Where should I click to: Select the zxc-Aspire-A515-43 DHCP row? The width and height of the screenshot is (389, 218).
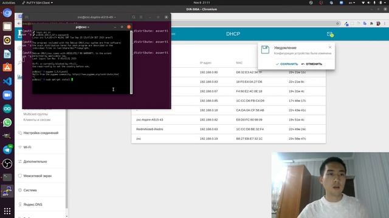tap(229, 120)
